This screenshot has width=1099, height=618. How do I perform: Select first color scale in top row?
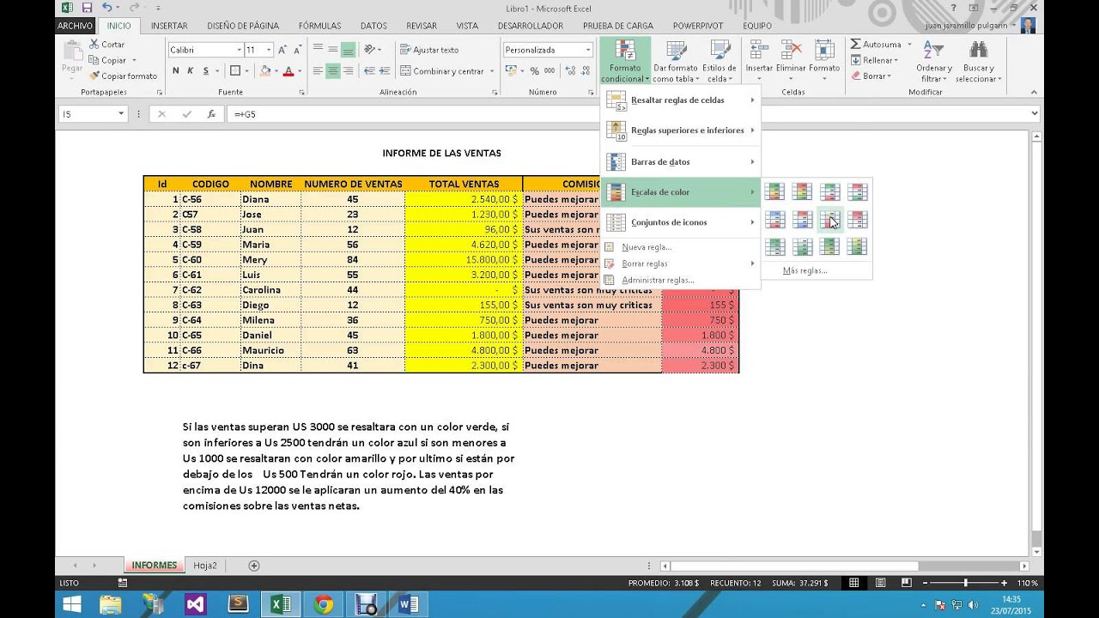[x=774, y=192]
